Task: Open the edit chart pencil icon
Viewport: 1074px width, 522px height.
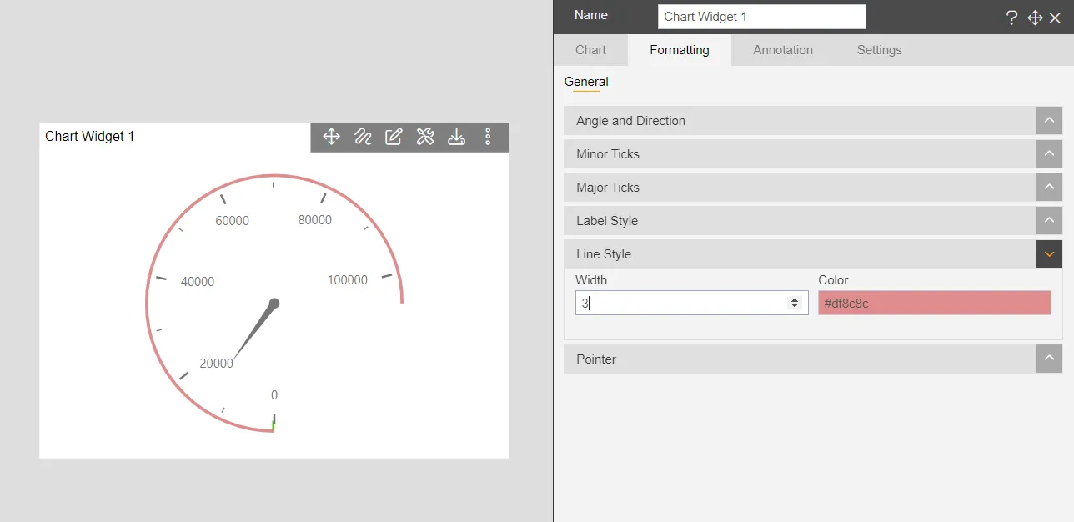Action: tap(394, 137)
